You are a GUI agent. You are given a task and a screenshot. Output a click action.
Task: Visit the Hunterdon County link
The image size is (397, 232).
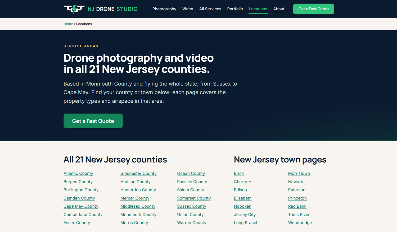pos(138,190)
